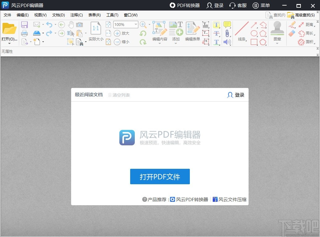Click 清空列表 to clear recent documents

pyautogui.click(x=121, y=95)
